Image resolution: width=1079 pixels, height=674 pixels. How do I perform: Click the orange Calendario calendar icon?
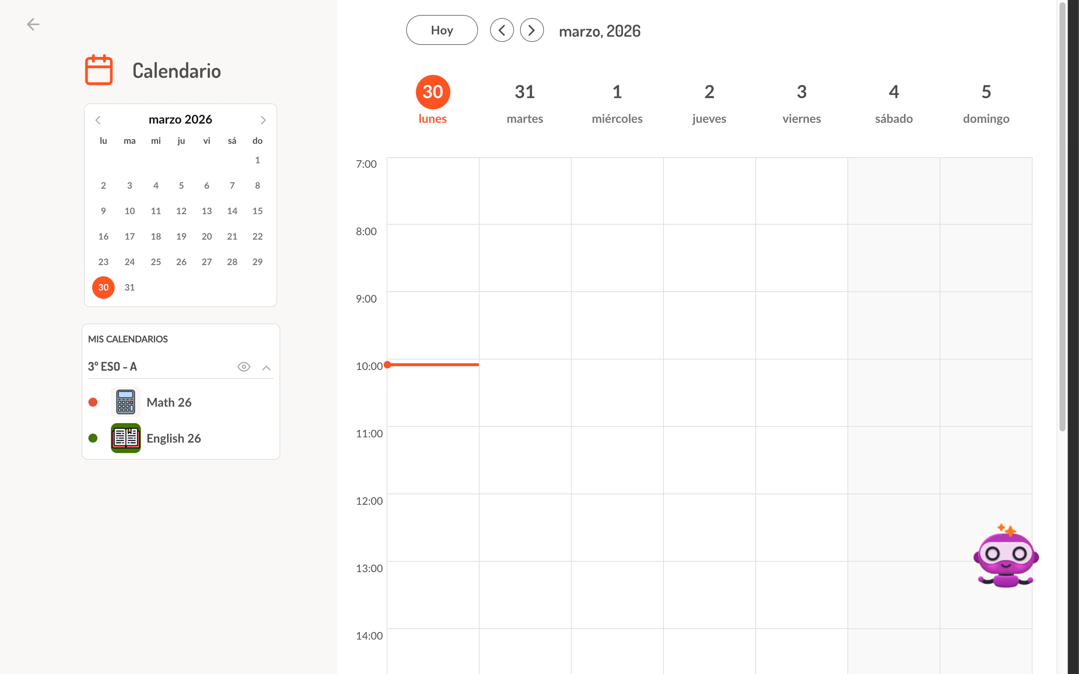click(99, 70)
